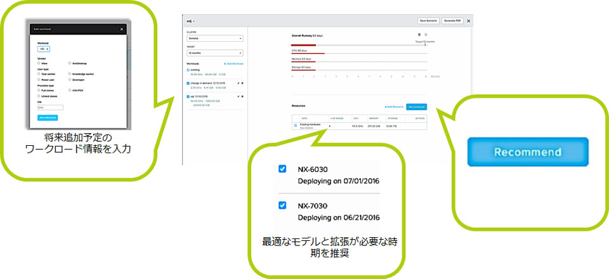Remove the sql workload with X icon
Viewport: 609px width, 279px height.
tap(242, 96)
